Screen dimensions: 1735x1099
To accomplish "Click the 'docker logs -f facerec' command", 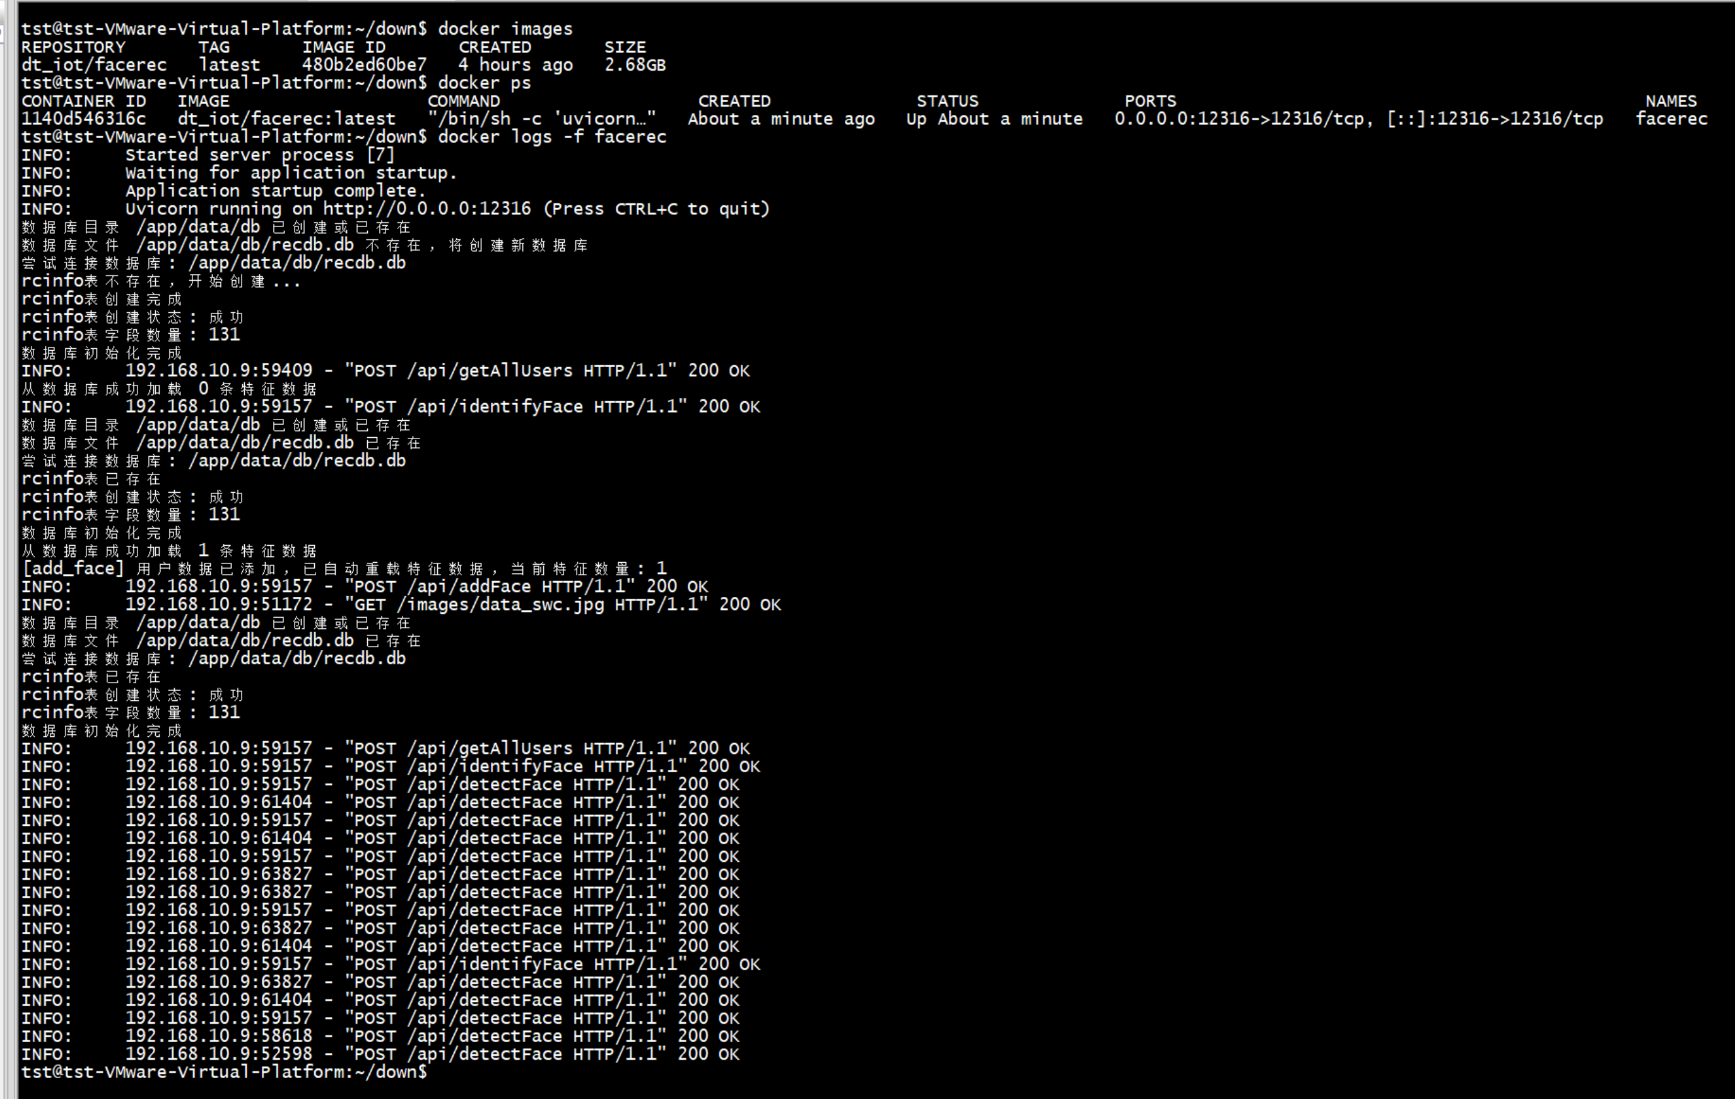I will (551, 137).
